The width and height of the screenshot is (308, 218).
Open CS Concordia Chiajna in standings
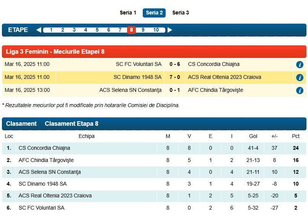click(44, 148)
